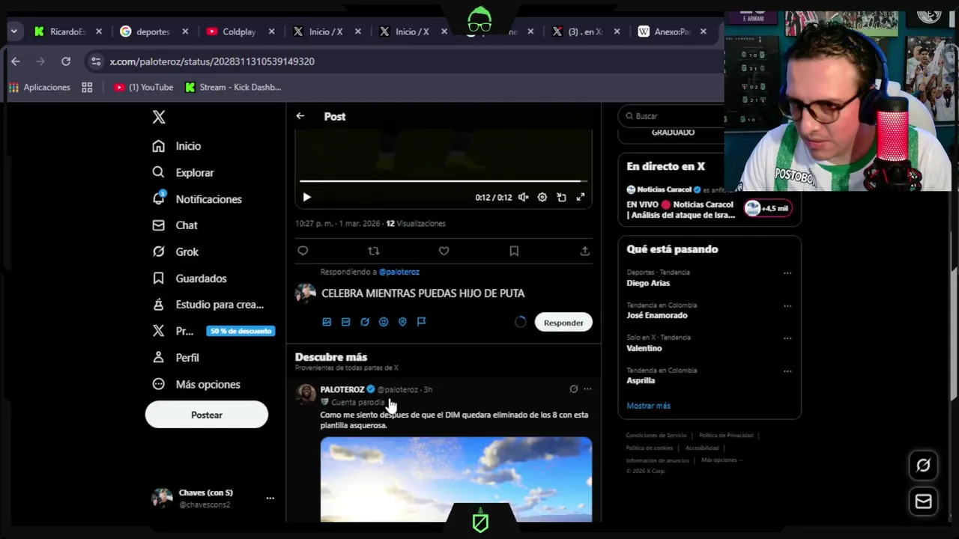Like the post with heart icon
This screenshot has height=539, width=959.
click(444, 251)
